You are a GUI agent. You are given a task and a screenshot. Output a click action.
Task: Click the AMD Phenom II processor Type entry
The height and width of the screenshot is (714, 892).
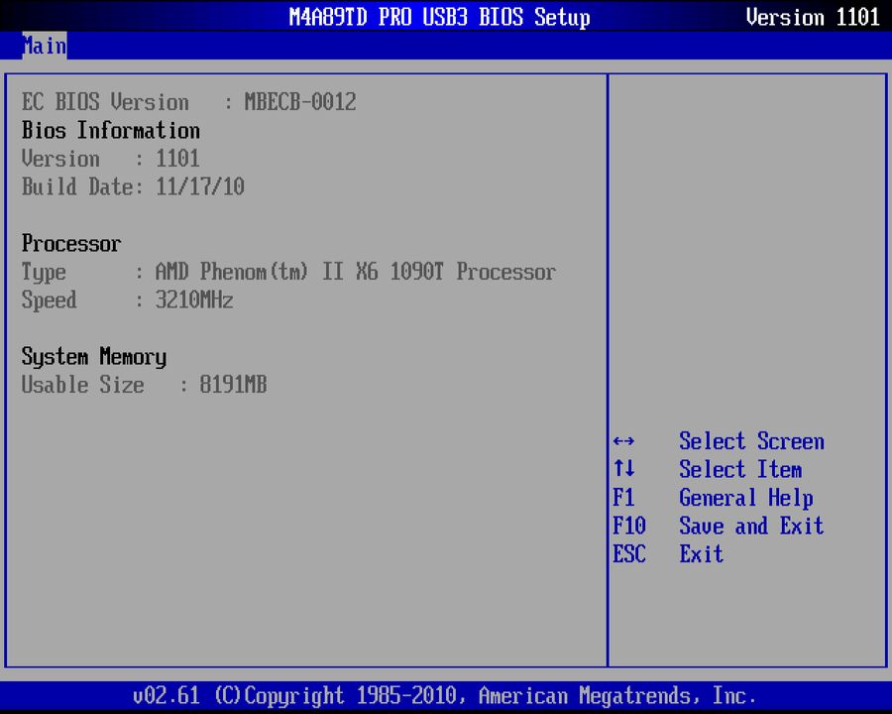click(288, 272)
